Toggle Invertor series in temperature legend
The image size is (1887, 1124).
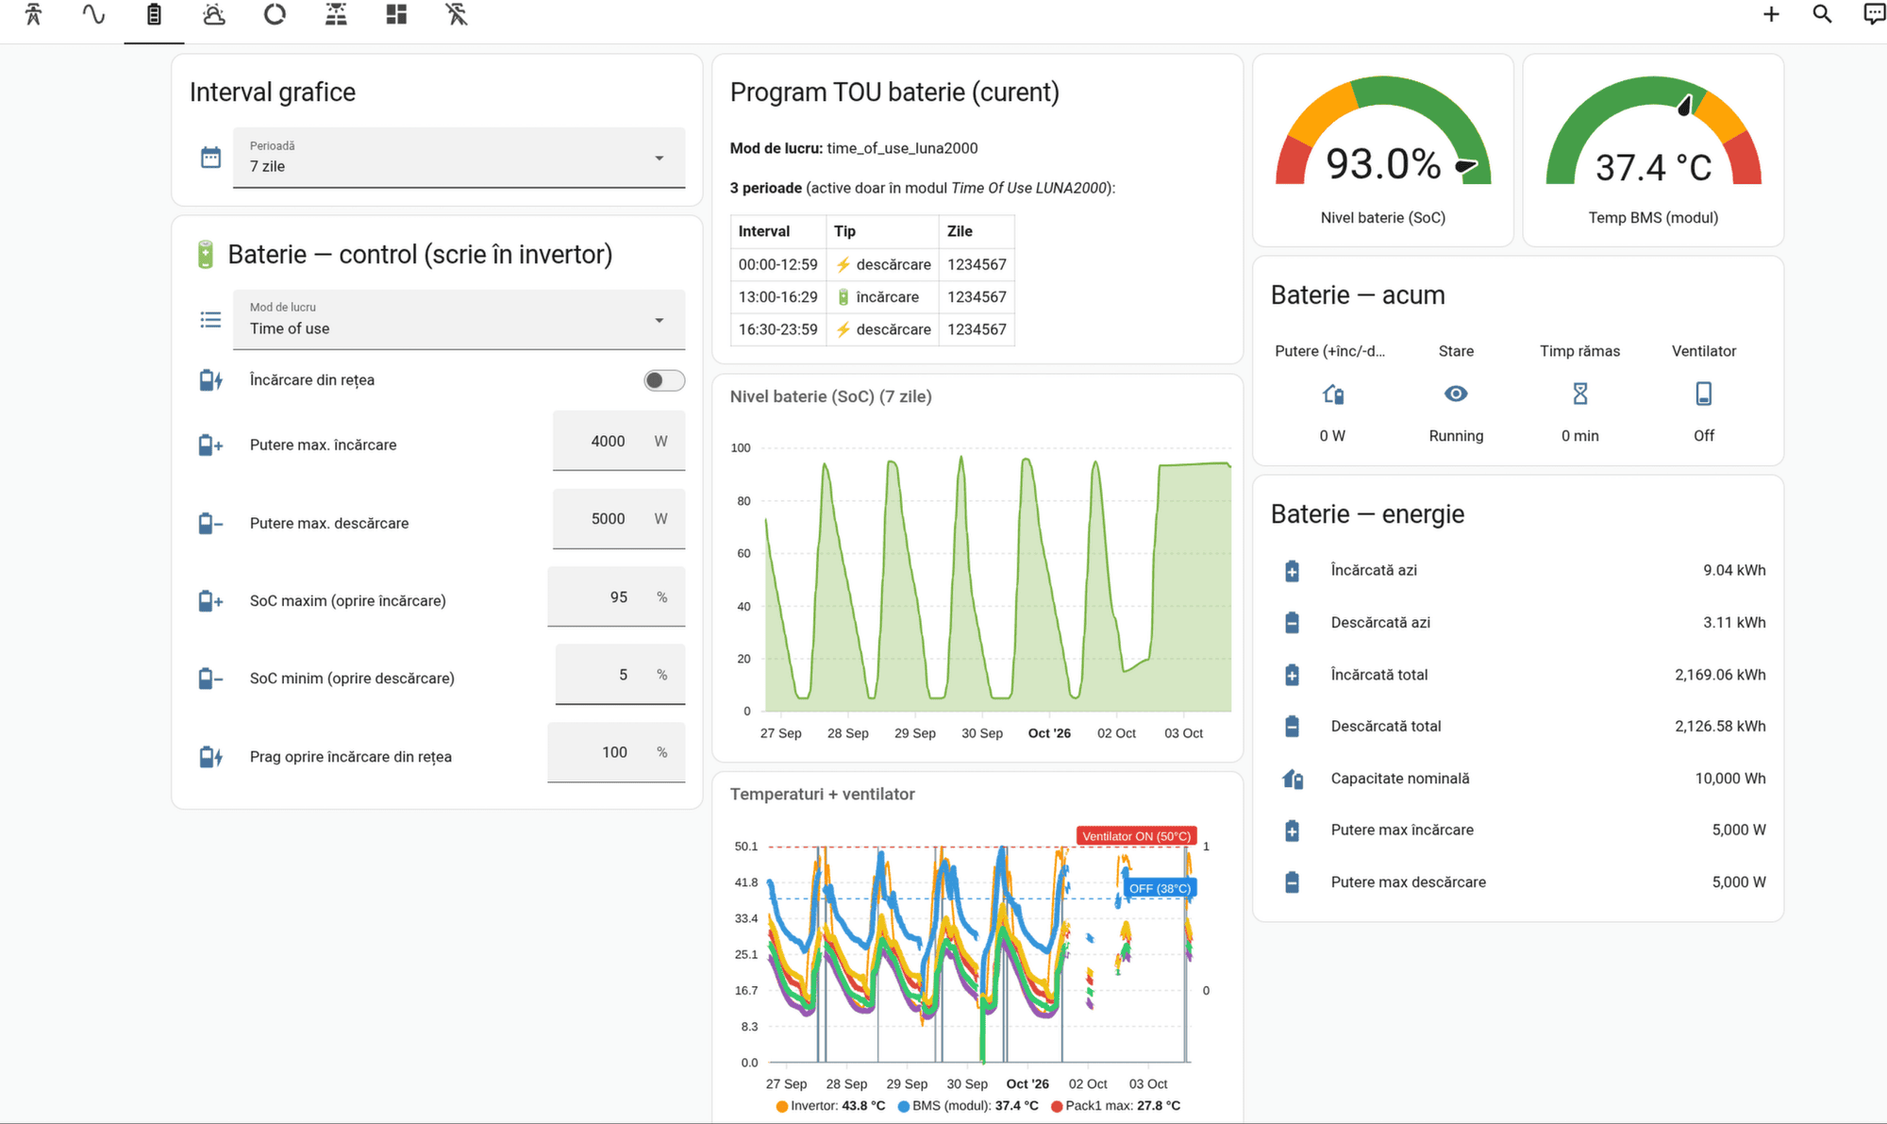[831, 1106]
